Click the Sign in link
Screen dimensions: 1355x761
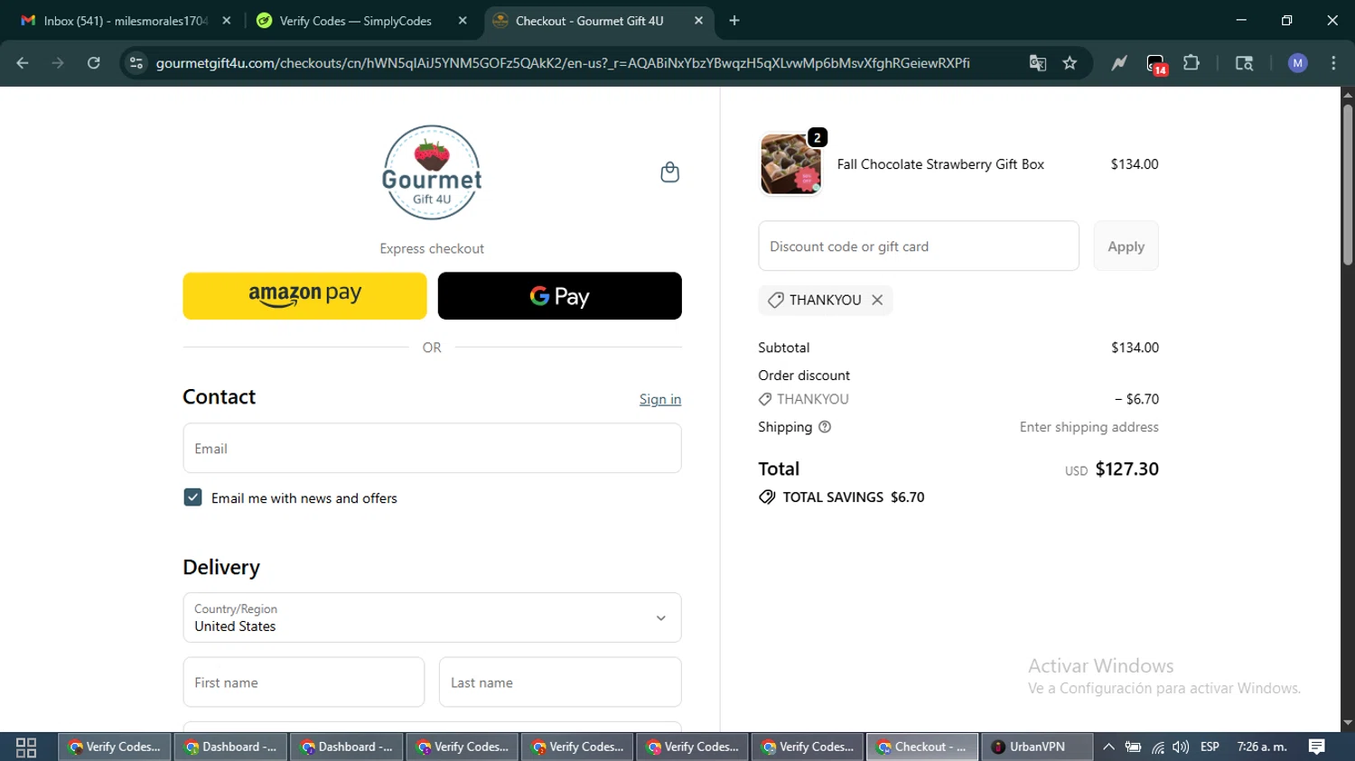tap(660, 399)
